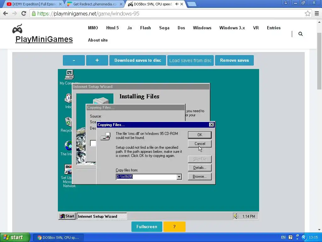Click OK in Copying Files dialog
Screen dimensions: 322x242
[200, 135]
